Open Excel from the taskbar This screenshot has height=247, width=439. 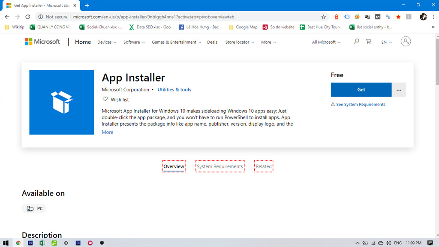pos(42,243)
